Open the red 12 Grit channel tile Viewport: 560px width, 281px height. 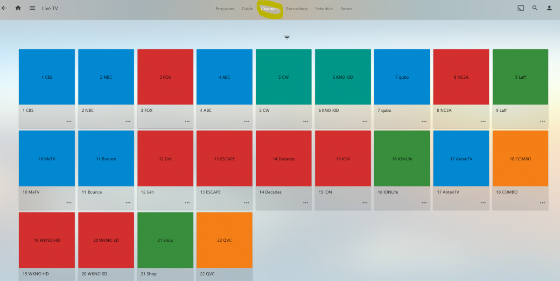(165, 158)
